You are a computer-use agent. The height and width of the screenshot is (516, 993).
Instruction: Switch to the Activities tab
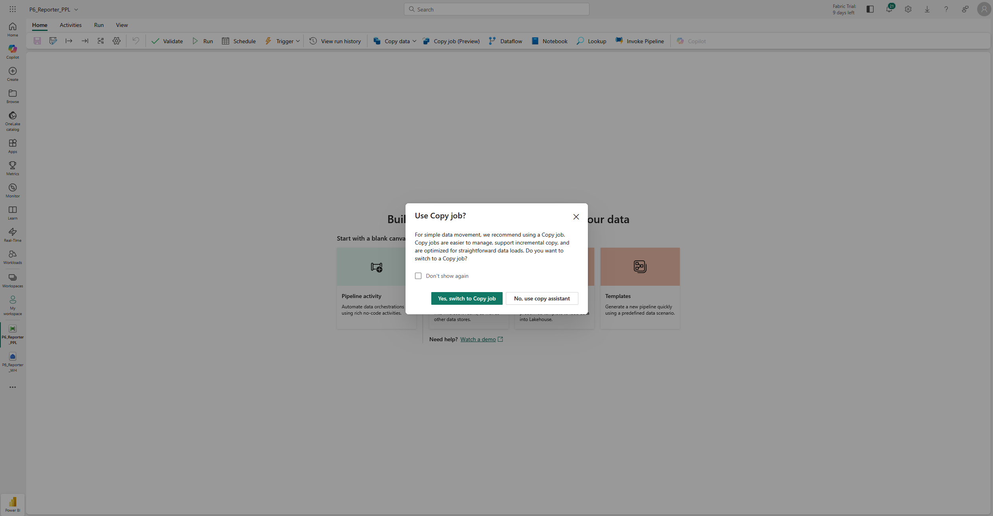(x=71, y=25)
